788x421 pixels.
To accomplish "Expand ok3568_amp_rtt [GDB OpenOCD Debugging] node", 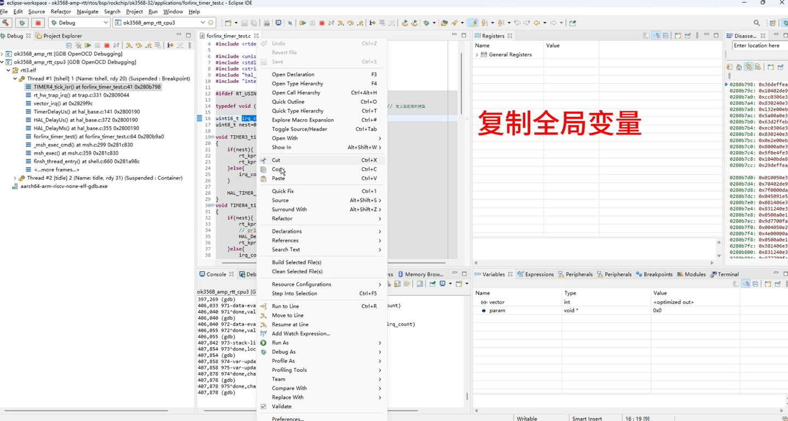I will point(2,54).
